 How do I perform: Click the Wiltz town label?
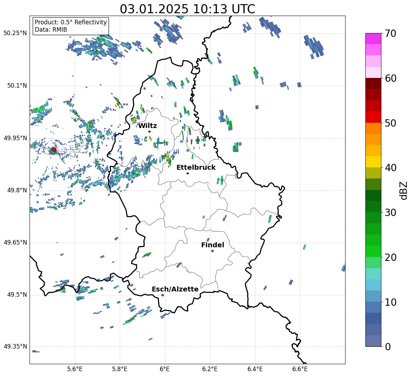[x=148, y=126]
